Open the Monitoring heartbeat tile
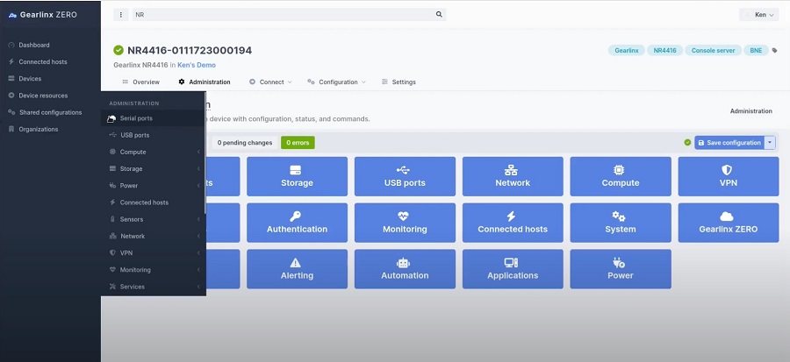790x362 pixels. pos(405,223)
